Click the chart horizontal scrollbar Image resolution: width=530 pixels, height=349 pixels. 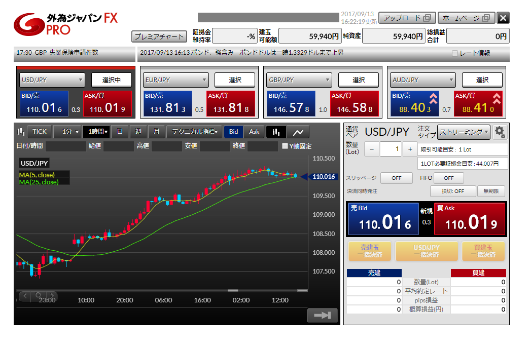162,290
